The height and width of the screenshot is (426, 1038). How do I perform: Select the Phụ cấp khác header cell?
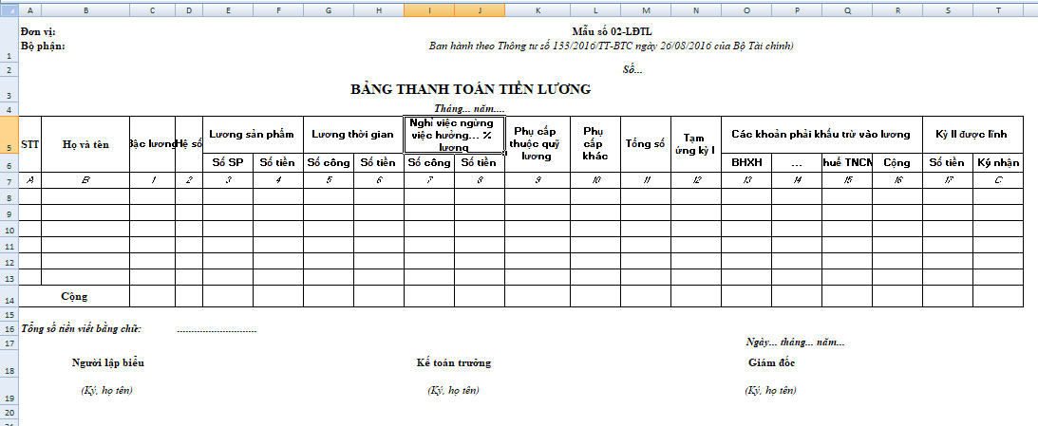pyautogui.click(x=594, y=143)
